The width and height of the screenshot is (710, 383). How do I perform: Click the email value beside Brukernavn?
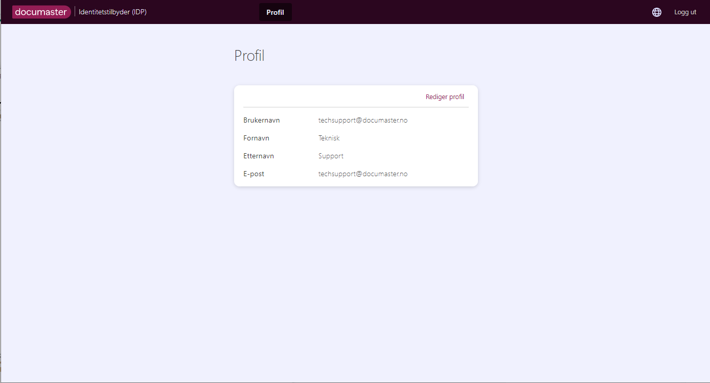click(363, 121)
